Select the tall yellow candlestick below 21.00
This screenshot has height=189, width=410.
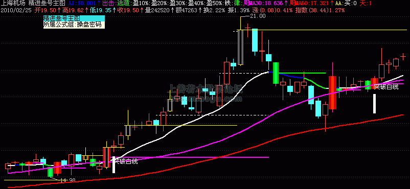coord(240,47)
